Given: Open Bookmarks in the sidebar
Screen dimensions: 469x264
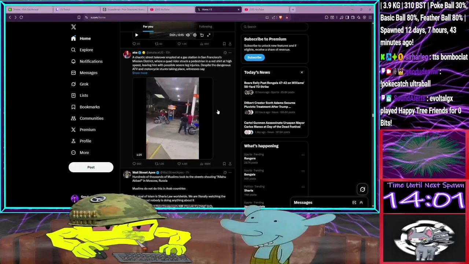Looking at the screenshot, I should tap(85, 107).
